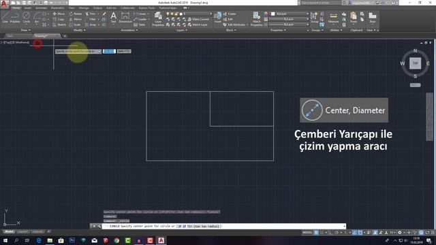Switch to the Model layout tab

9,231
